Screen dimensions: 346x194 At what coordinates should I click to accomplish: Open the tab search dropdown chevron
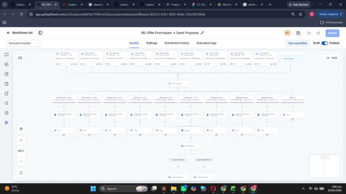(x=4, y=4)
